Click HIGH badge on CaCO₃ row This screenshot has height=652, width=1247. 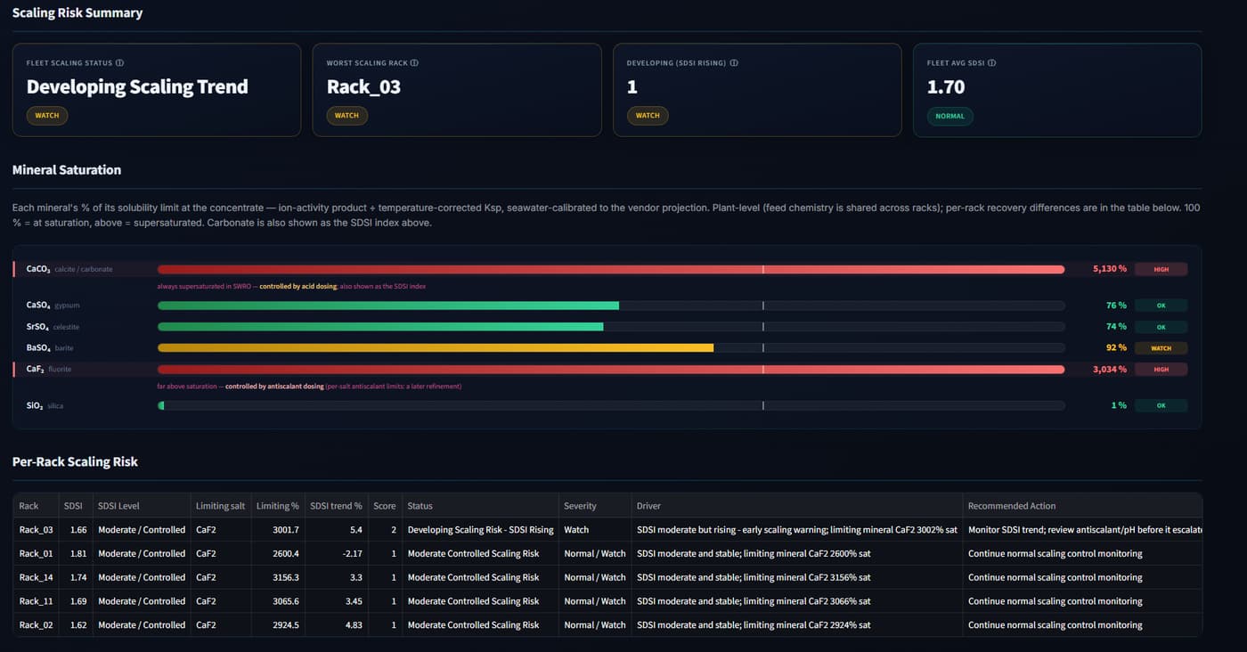coord(1161,269)
